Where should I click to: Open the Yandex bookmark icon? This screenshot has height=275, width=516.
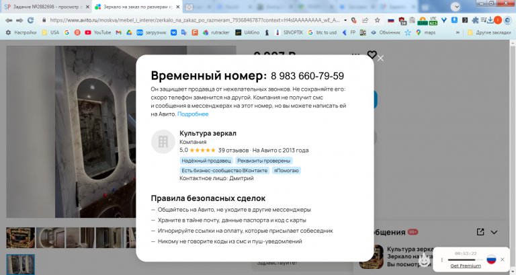(77, 32)
